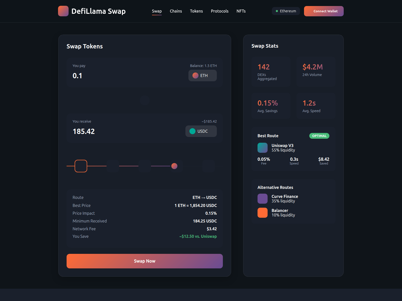The width and height of the screenshot is (402, 301).
Task: Select the orange-outlined first route node
Action: click(81, 166)
